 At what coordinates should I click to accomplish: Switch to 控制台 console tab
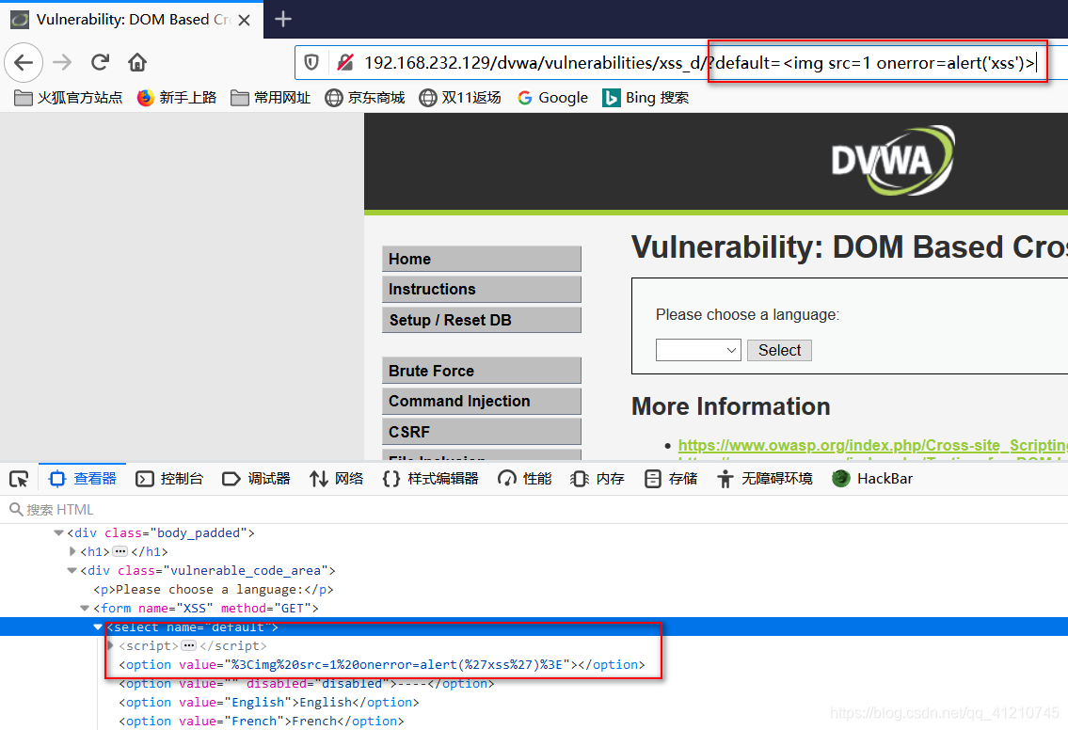click(169, 479)
